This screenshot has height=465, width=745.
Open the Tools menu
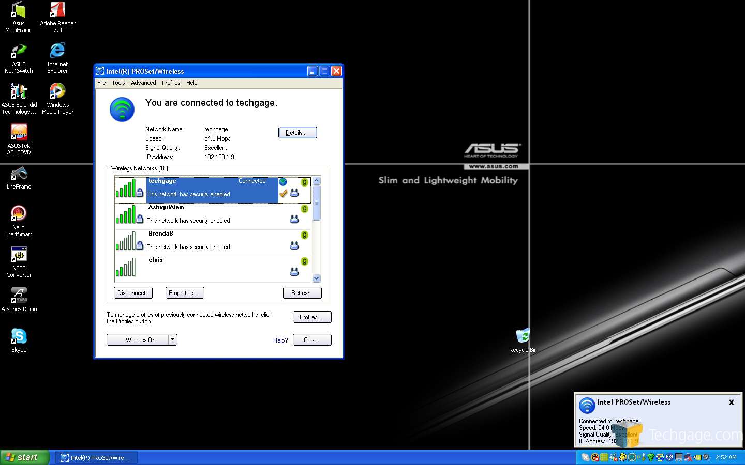[x=118, y=83]
